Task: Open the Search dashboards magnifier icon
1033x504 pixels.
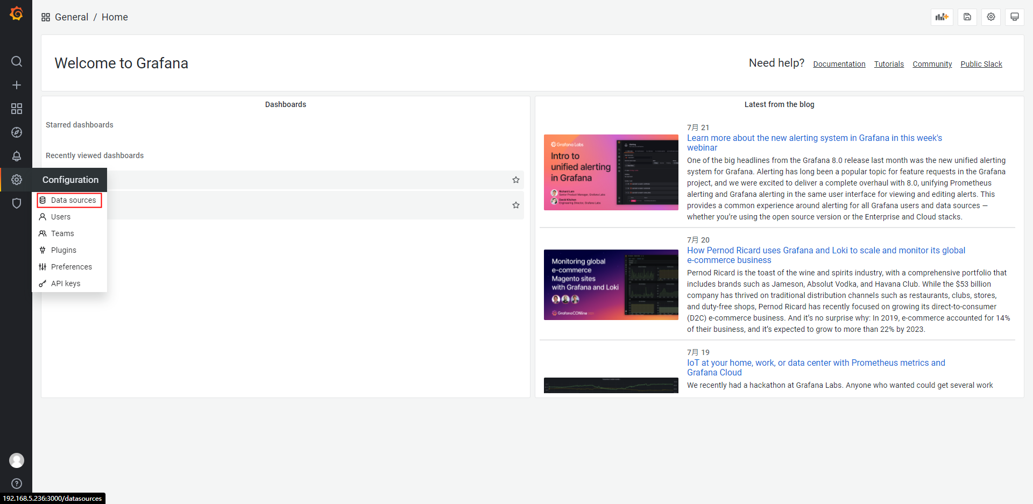Action: pyautogui.click(x=17, y=61)
